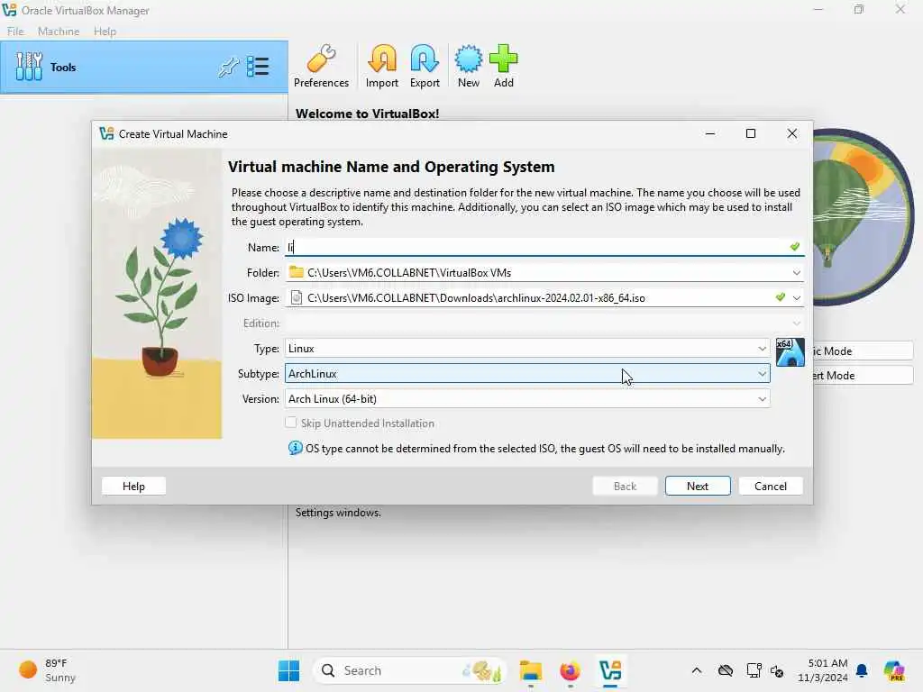923x692 pixels.
Task: Click the Import appliance icon
Action: 382,67
